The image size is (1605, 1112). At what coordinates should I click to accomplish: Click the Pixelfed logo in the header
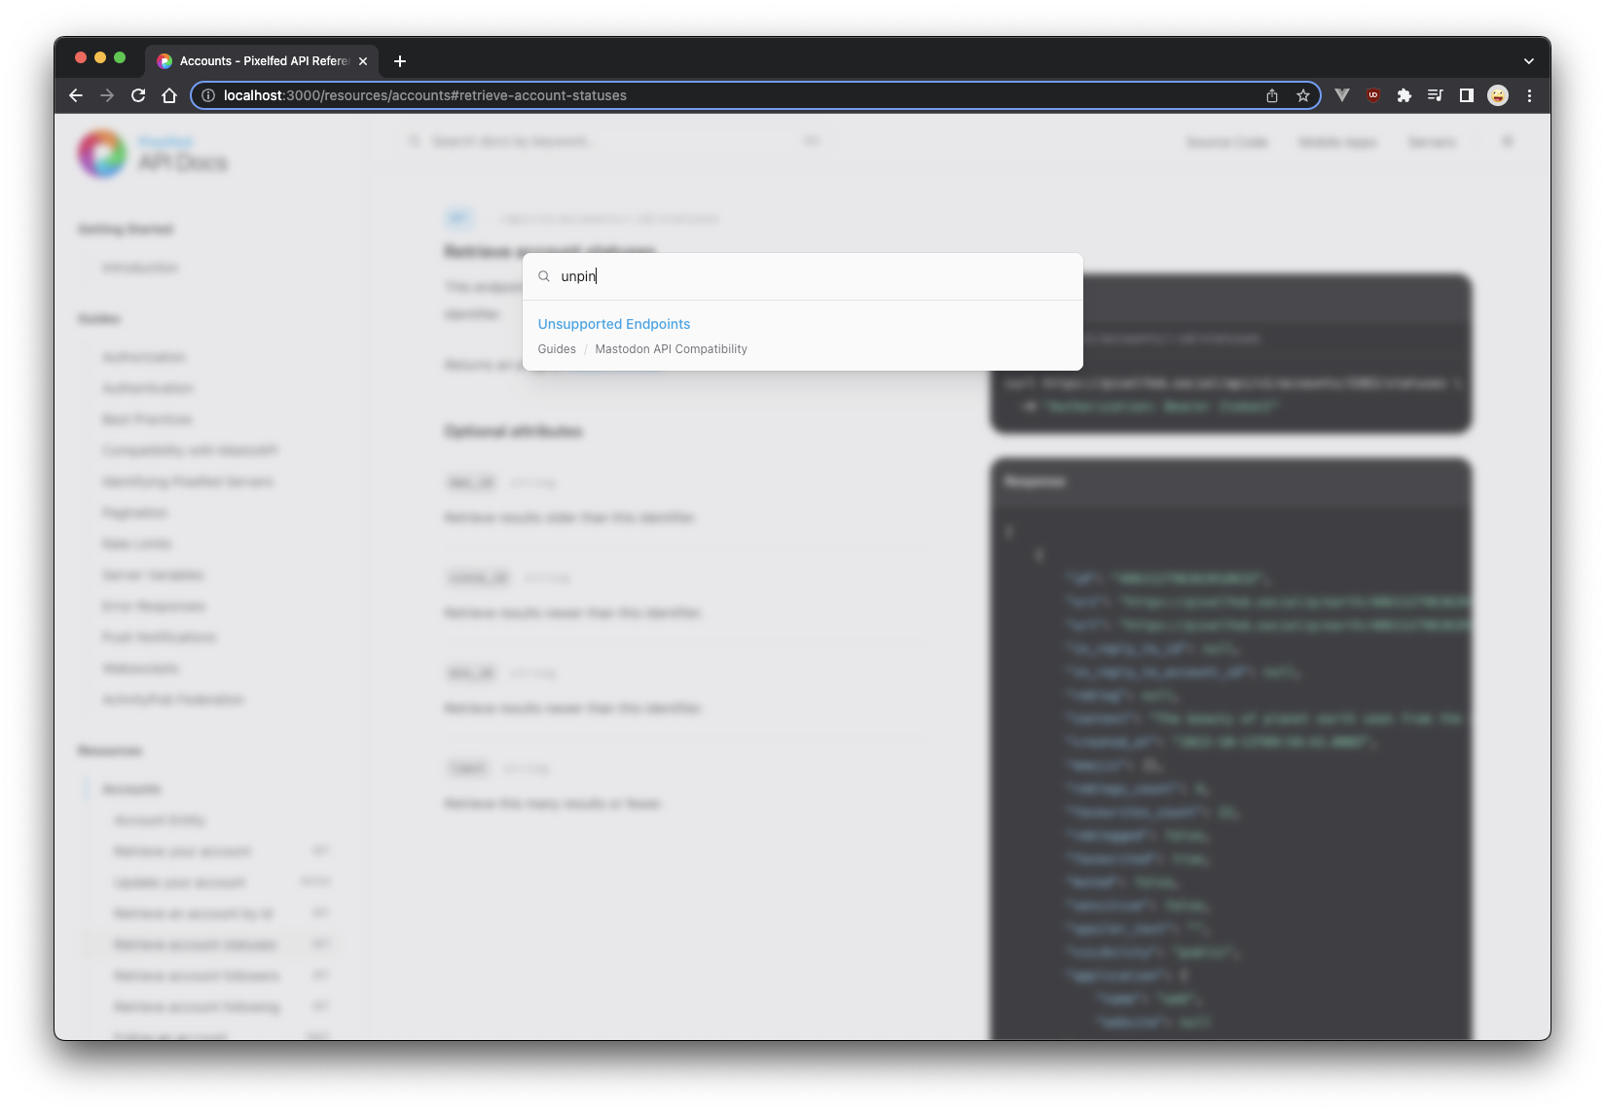click(x=102, y=154)
